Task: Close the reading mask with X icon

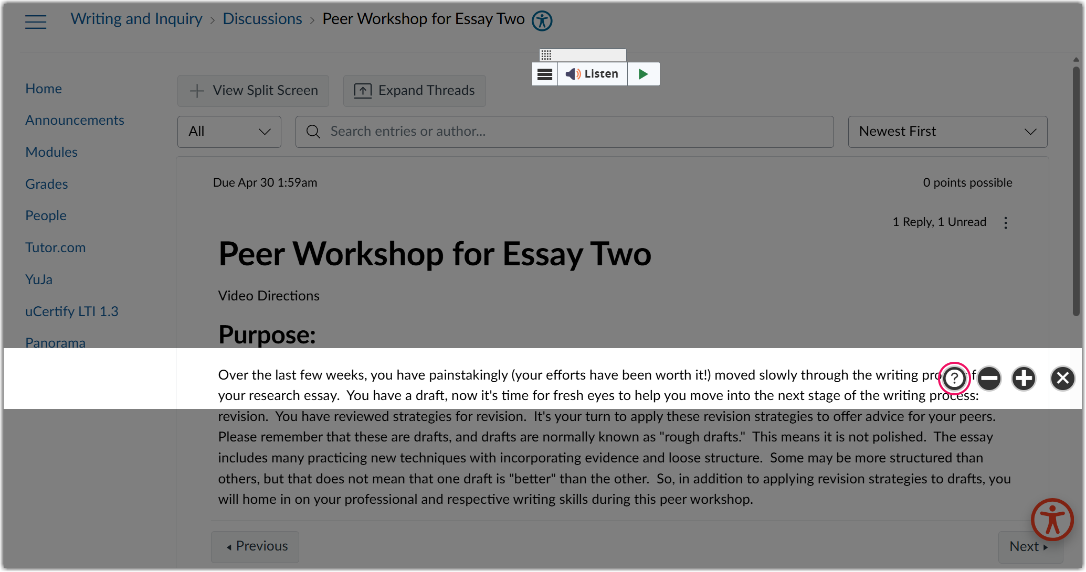Action: pyautogui.click(x=1063, y=378)
